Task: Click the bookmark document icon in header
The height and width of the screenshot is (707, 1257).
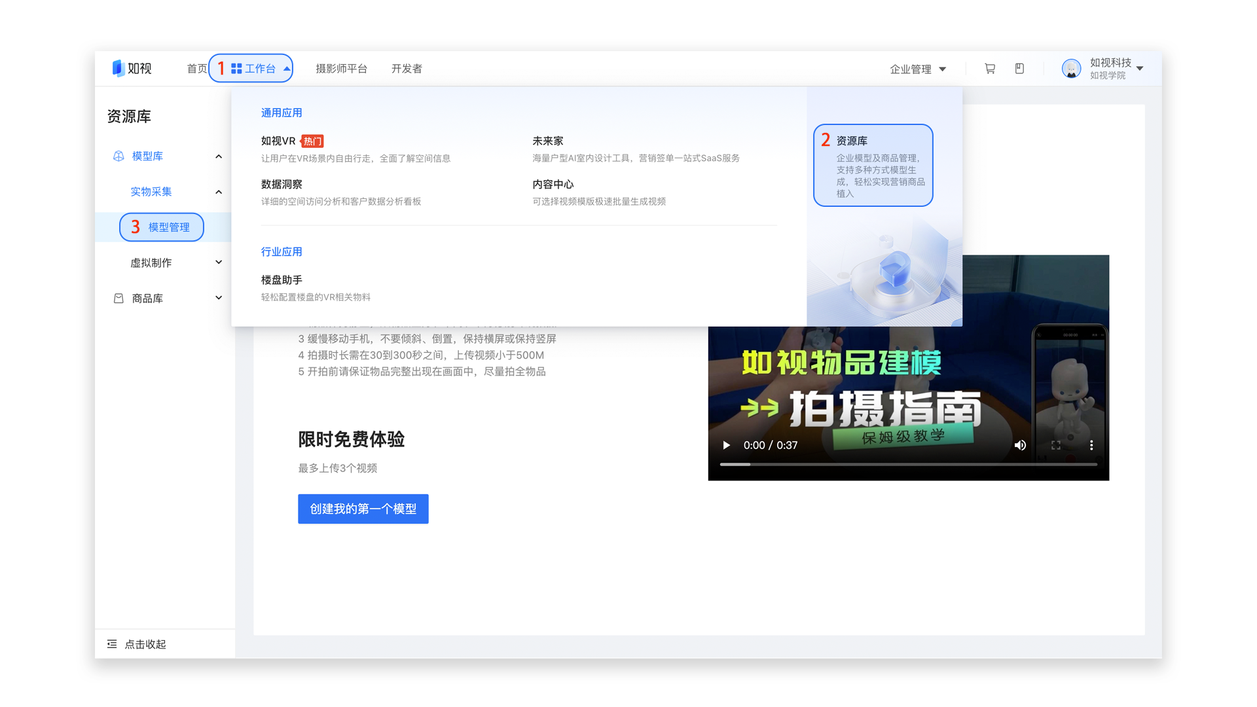Action: (x=1019, y=69)
